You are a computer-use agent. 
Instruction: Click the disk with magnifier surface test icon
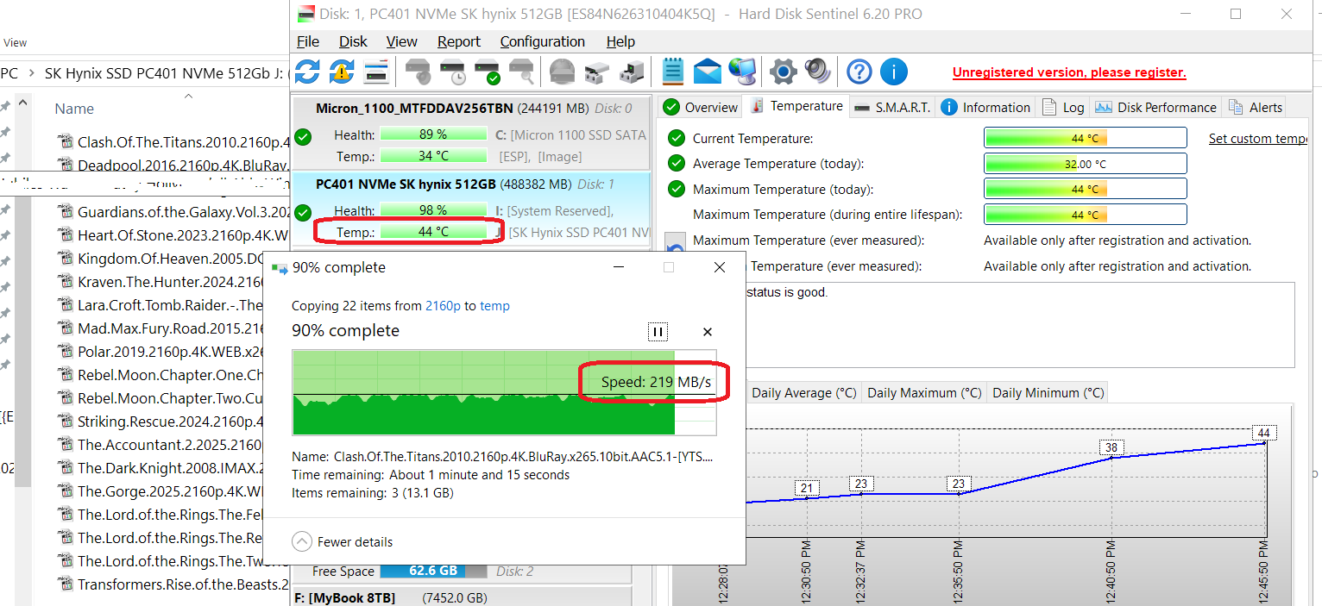[x=521, y=72]
